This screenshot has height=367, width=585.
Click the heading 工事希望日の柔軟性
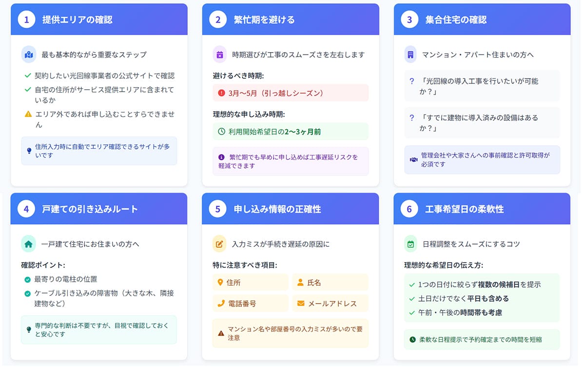(465, 209)
